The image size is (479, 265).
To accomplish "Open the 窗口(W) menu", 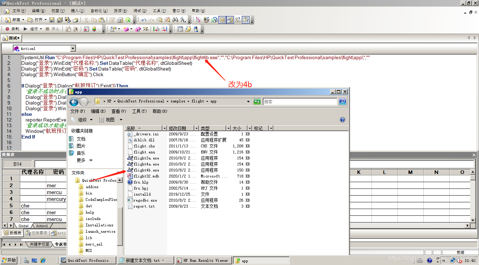I will coord(179,11).
